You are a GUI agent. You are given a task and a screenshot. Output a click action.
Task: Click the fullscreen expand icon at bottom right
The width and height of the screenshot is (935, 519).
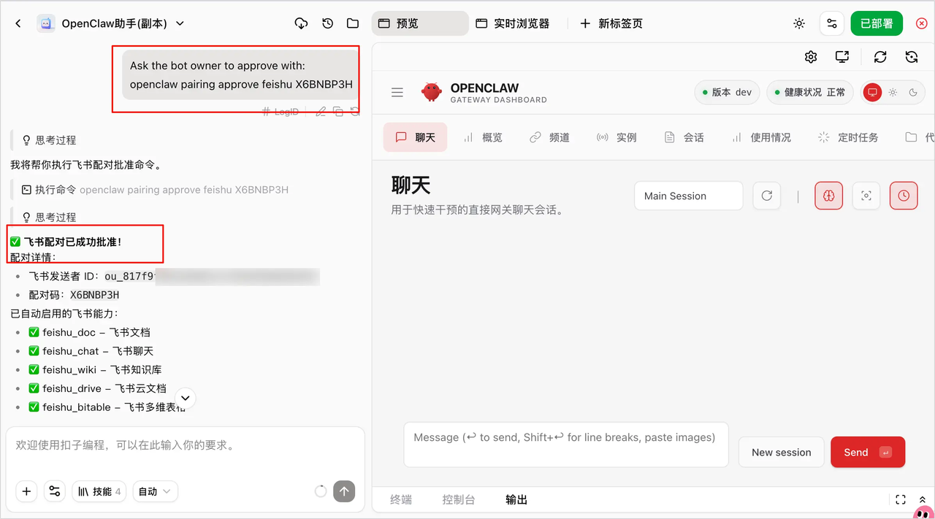tap(901, 499)
